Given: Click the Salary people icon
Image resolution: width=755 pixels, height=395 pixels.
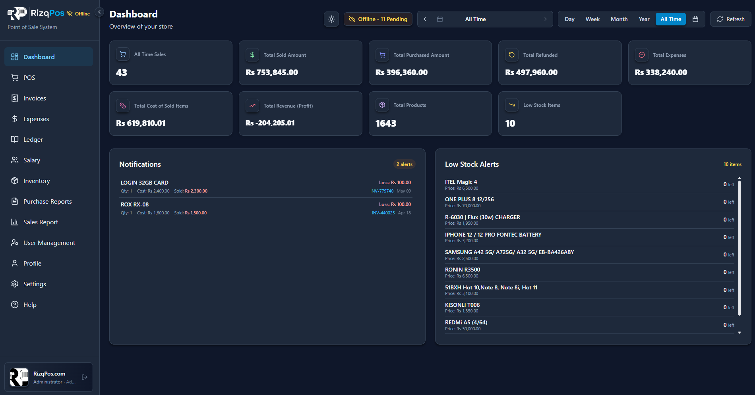Looking at the screenshot, I should click(x=15, y=160).
